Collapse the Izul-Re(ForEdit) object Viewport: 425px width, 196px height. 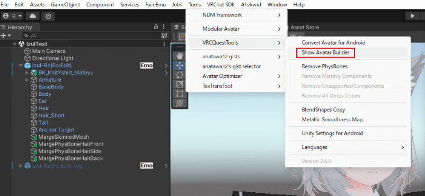point(21,65)
